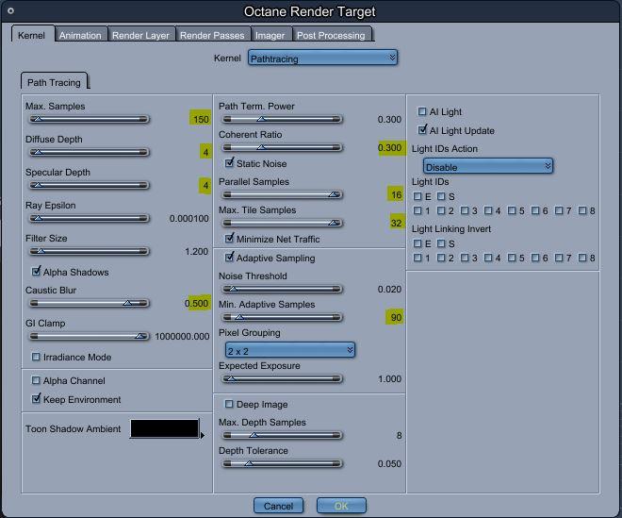The height and width of the screenshot is (518, 622).
Task: Toggle Static Noise checkbox
Action: coord(229,163)
